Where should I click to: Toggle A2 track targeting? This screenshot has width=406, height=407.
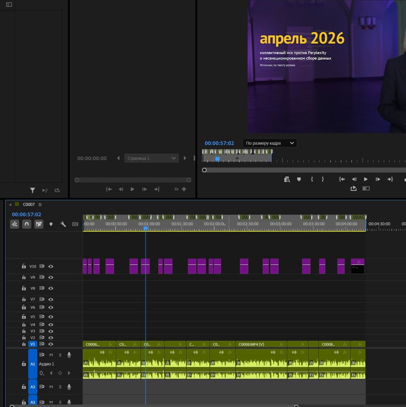33,387
